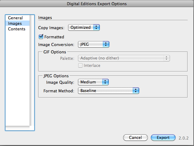194x146 pixels.
Task: Expand the Format Method Baseline dropdown
Action: pyautogui.click(x=108, y=90)
